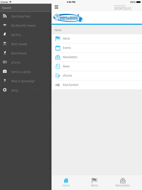
Task: Open Newsletters in the home list
Action: [x=98, y=57]
